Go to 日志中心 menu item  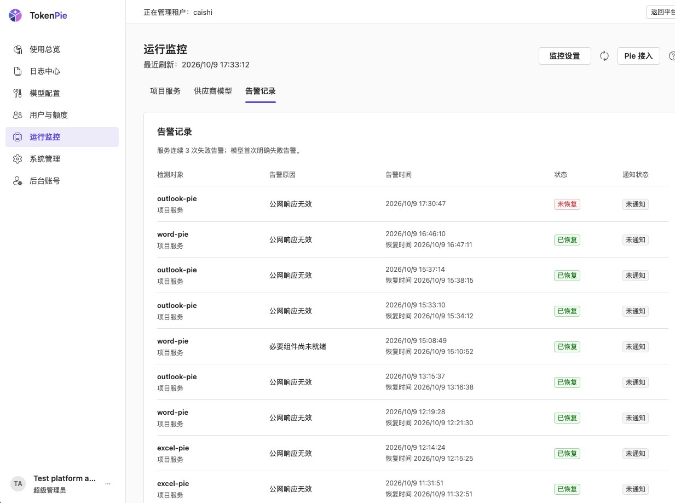62,71
